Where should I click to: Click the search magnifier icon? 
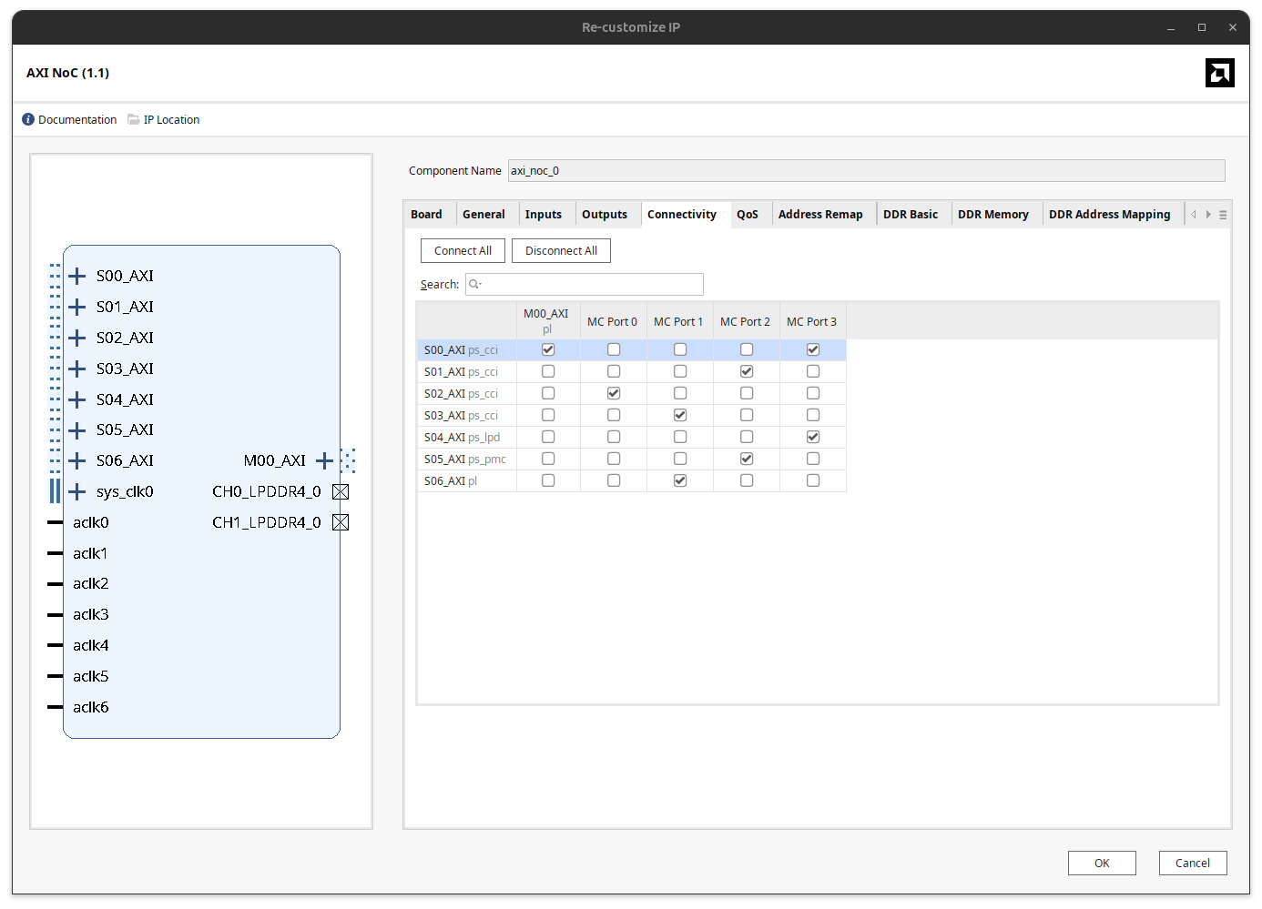(474, 284)
